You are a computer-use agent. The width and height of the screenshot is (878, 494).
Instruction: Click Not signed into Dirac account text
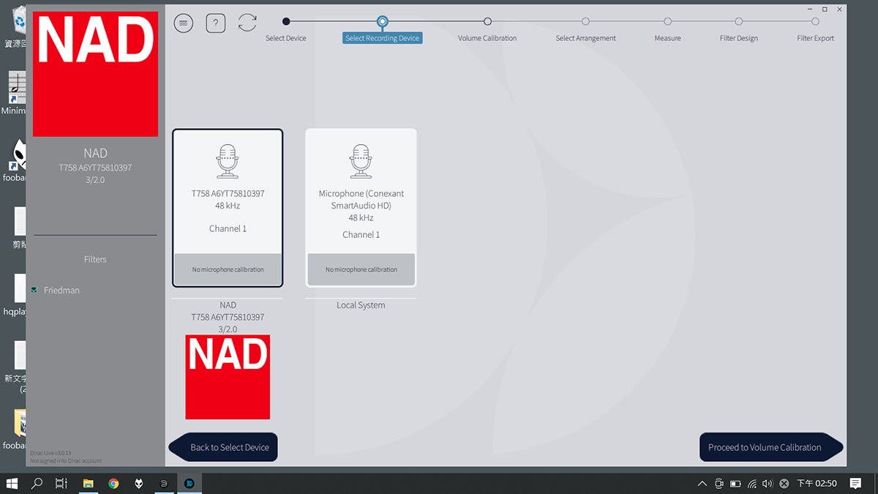pyautogui.click(x=67, y=461)
